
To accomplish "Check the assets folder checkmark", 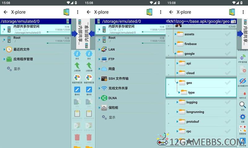I will coord(228,34).
